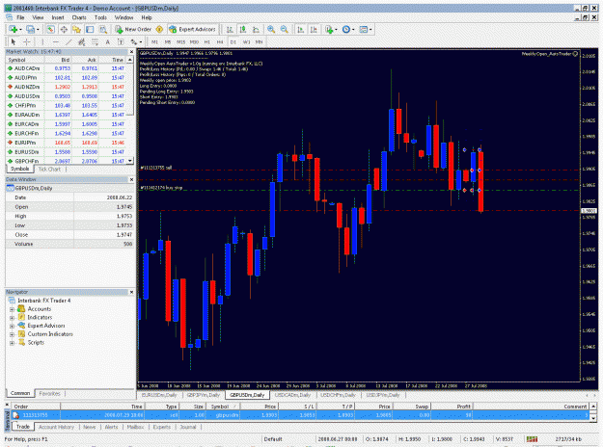Open the Journal terminal tab
The height and width of the screenshot is (447, 603).
pos(188,427)
